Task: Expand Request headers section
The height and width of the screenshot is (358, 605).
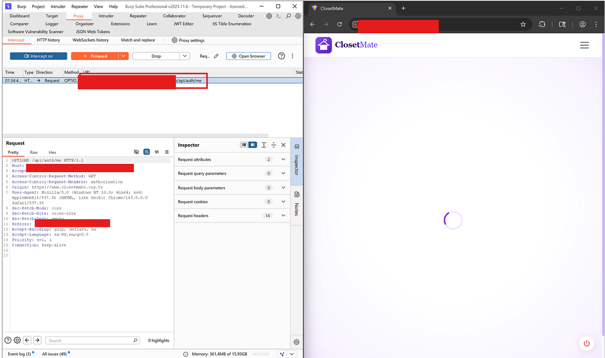Action: 283,216
